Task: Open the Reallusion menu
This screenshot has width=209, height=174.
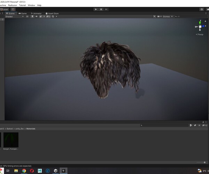Action: click(13, 5)
